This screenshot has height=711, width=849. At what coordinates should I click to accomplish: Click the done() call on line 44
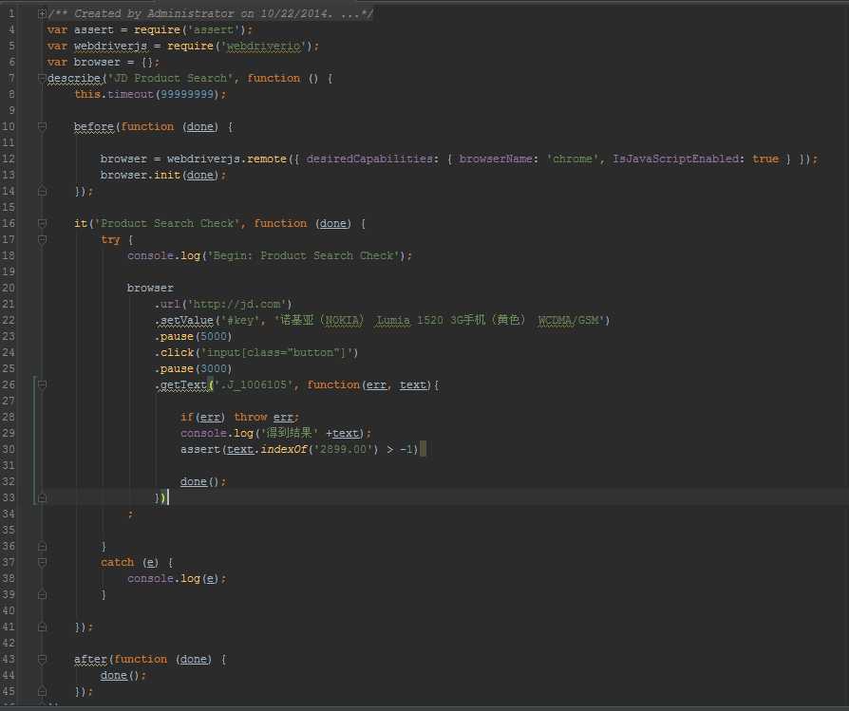pyautogui.click(x=120, y=675)
